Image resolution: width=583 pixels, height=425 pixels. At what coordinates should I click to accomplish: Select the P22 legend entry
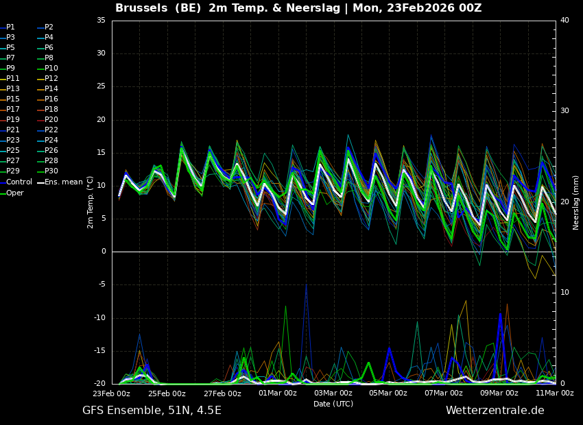pyautogui.click(x=51, y=130)
